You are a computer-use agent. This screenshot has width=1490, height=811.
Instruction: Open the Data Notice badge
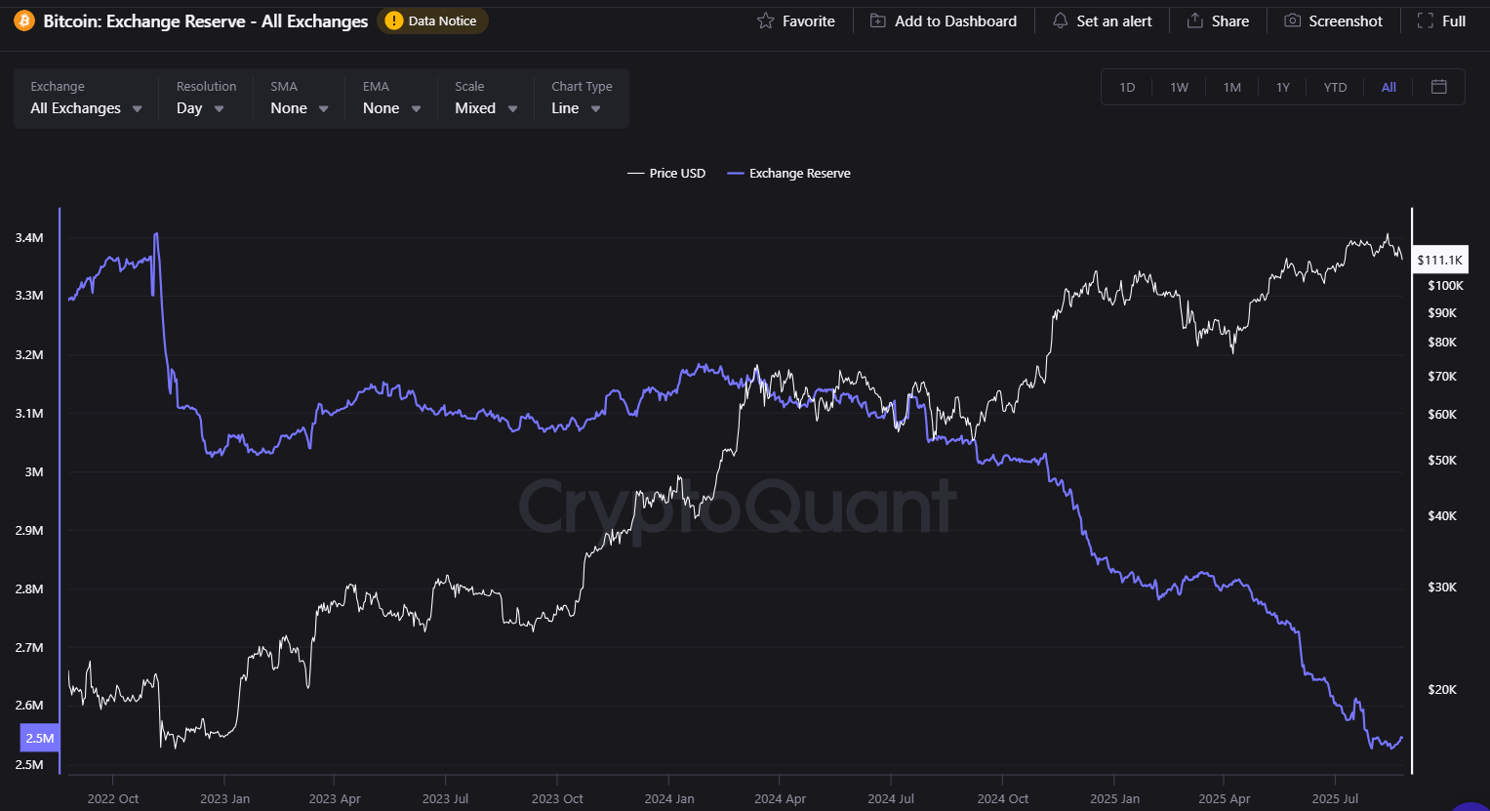[x=432, y=20]
